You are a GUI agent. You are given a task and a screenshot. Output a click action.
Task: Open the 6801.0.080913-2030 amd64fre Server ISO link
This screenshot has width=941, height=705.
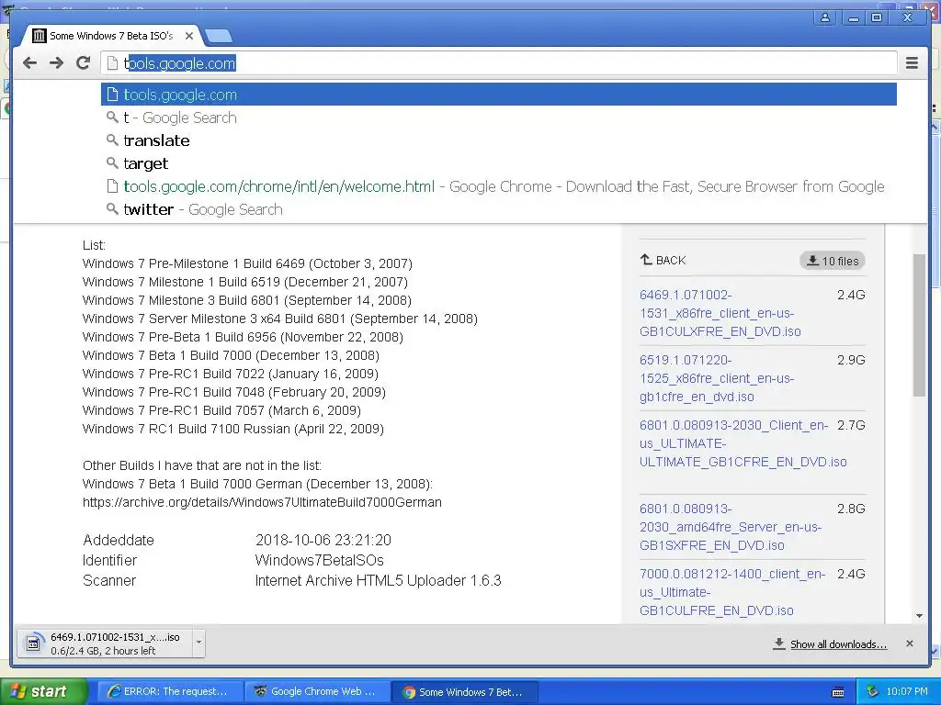731,527
